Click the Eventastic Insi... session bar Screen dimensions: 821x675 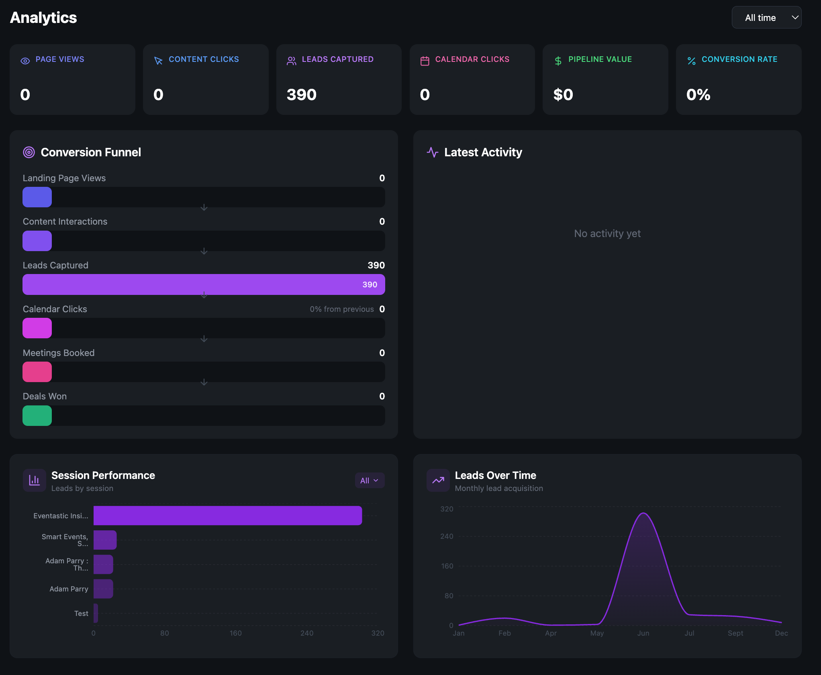coord(227,515)
